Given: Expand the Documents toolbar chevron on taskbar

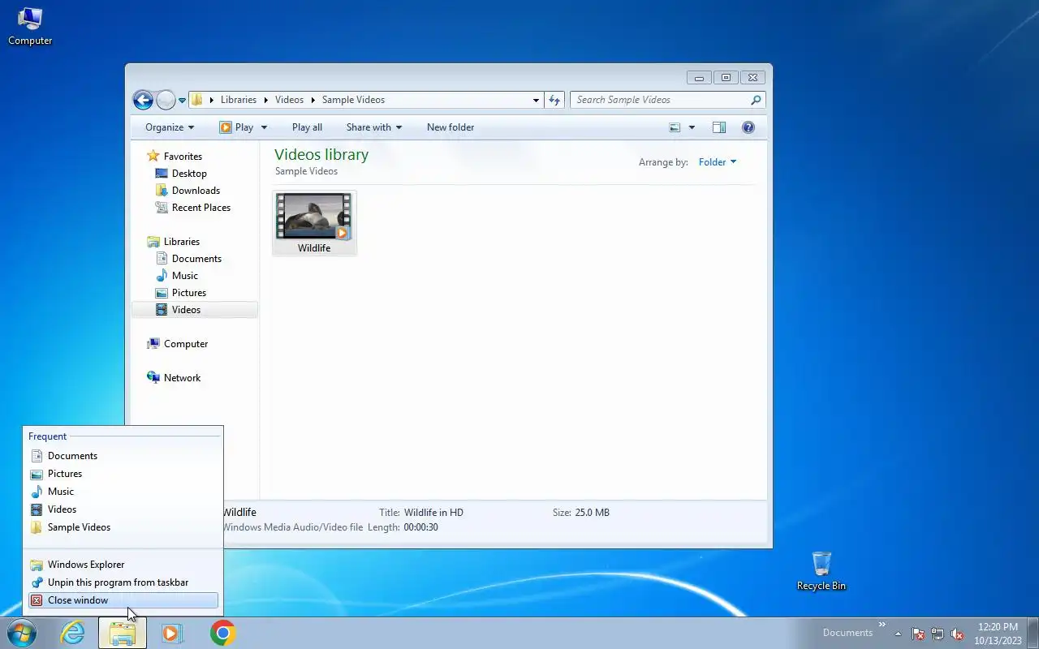Looking at the screenshot, I should 882,625.
